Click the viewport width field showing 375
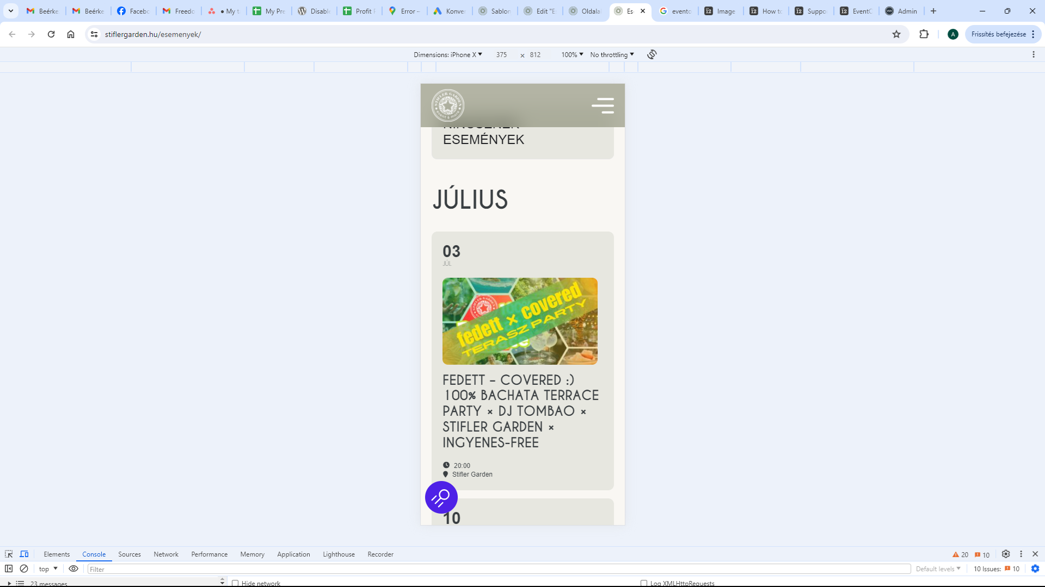 tap(501, 54)
